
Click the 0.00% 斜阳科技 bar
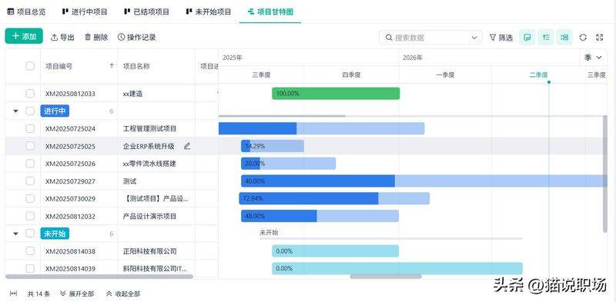(x=397, y=268)
